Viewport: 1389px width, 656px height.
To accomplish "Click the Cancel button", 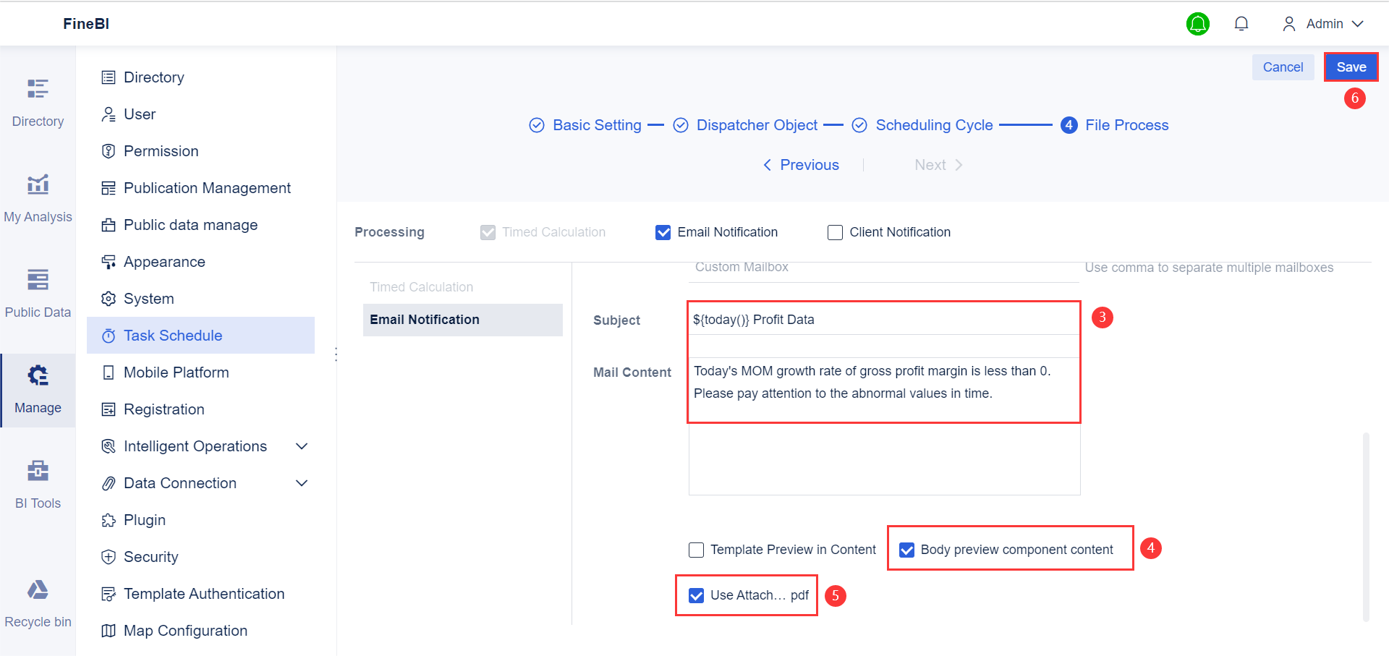I will [x=1283, y=67].
